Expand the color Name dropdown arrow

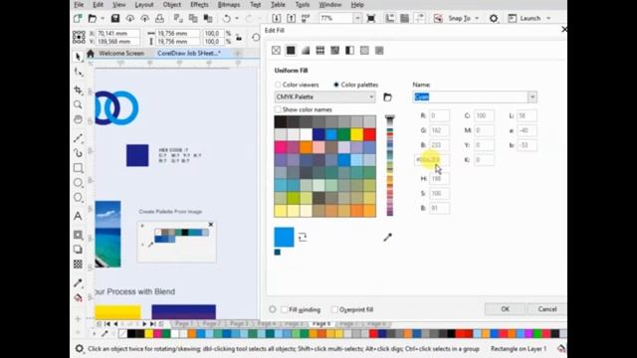pos(532,97)
